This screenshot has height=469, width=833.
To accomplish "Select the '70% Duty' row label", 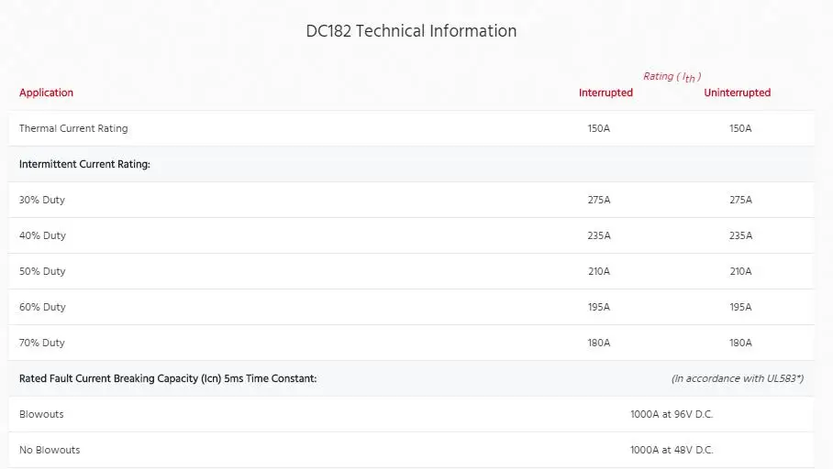I will [x=42, y=343].
